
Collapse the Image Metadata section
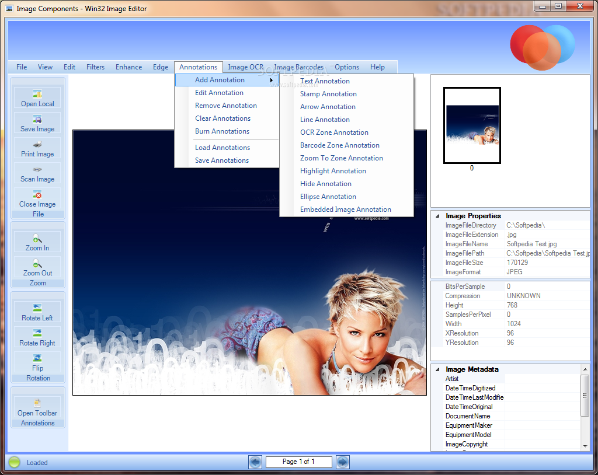(x=437, y=369)
